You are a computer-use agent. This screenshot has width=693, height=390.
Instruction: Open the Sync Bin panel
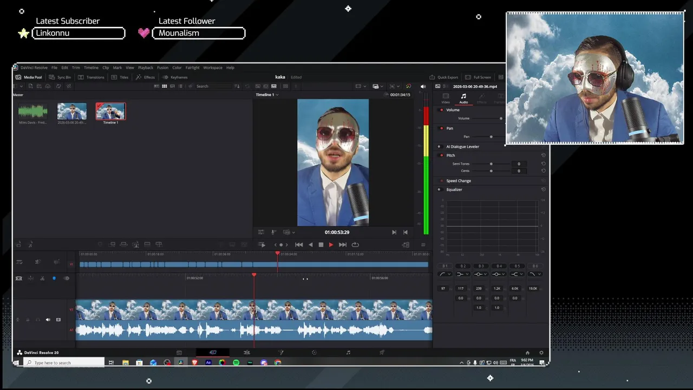click(60, 77)
